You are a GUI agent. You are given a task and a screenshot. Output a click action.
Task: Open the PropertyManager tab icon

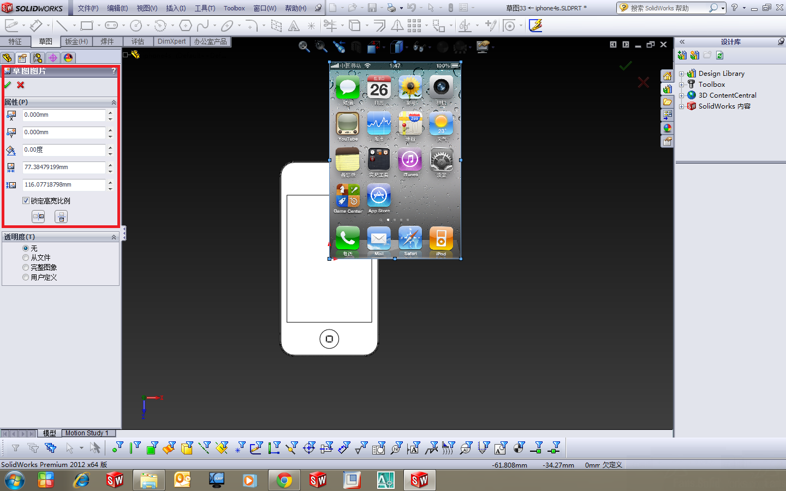click(22, 58)
